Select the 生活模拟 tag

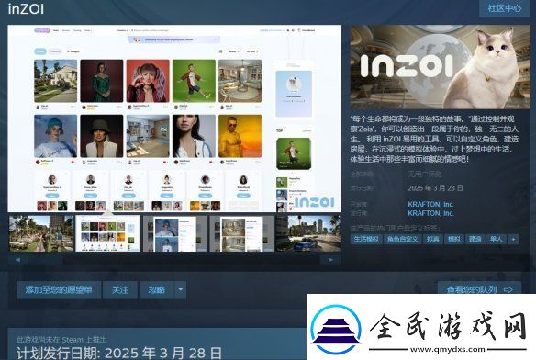click(x=366, y=239)
